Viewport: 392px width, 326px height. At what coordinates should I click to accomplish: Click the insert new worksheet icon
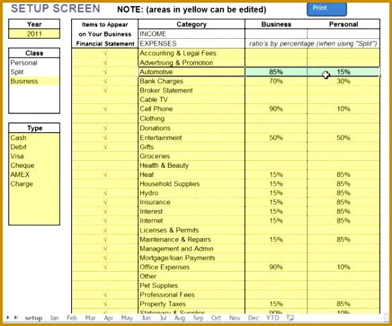tap(290, 318)
